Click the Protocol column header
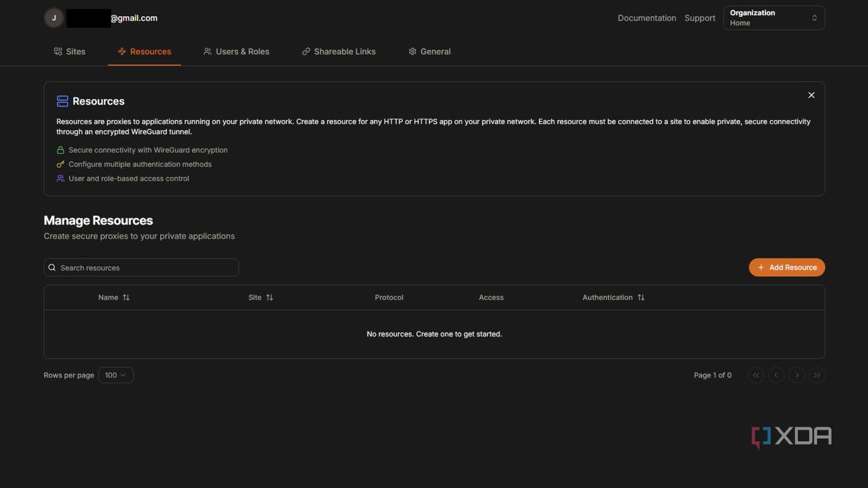 (389, 297)
